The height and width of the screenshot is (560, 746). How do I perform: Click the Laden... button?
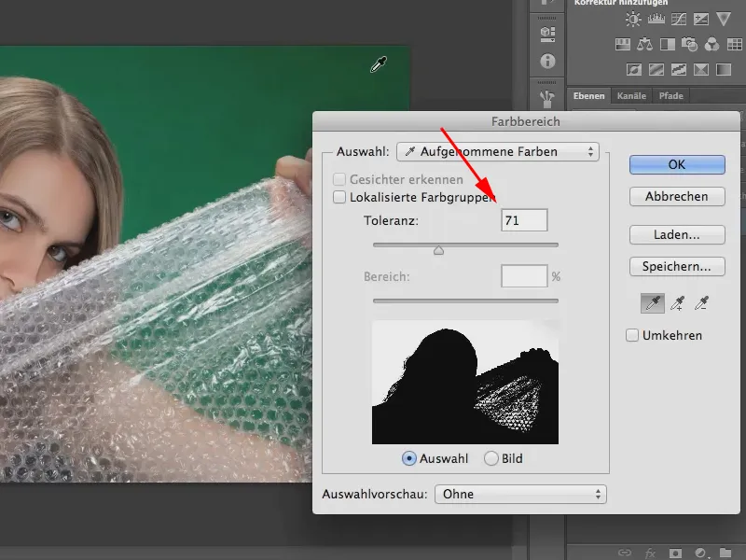click(x=677, y=235)
